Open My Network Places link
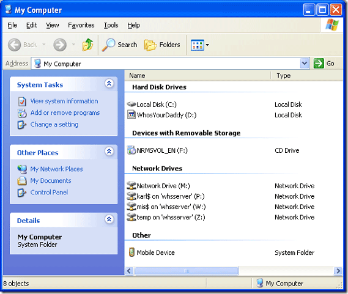 [x=56, y=169]
